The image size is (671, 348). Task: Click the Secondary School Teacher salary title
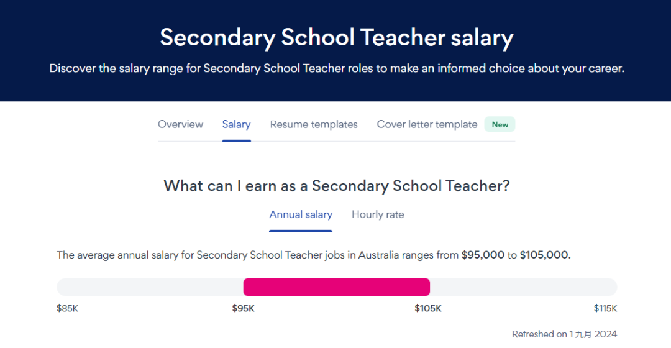point(336,38)
